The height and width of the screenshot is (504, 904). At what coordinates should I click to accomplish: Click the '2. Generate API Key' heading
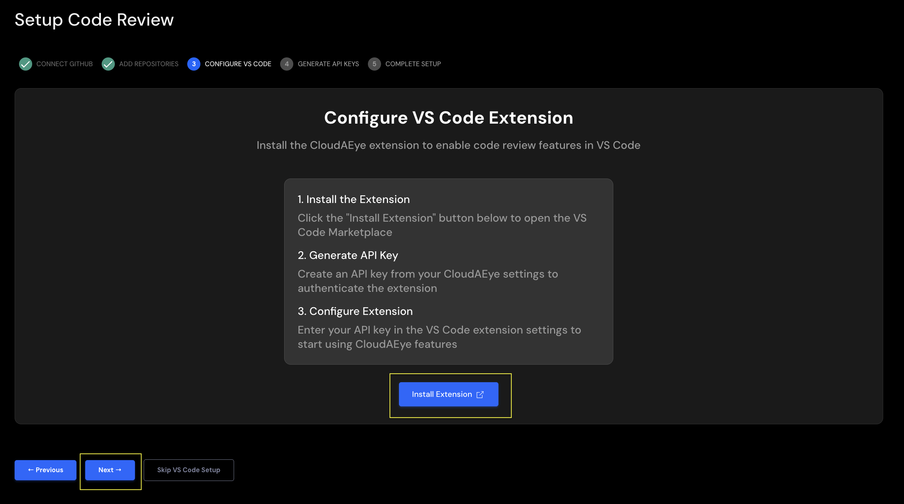click(x=348, y=255)
